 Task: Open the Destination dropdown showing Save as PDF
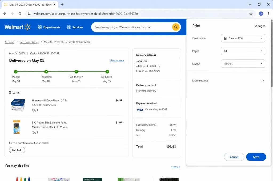tap(243, 38)
